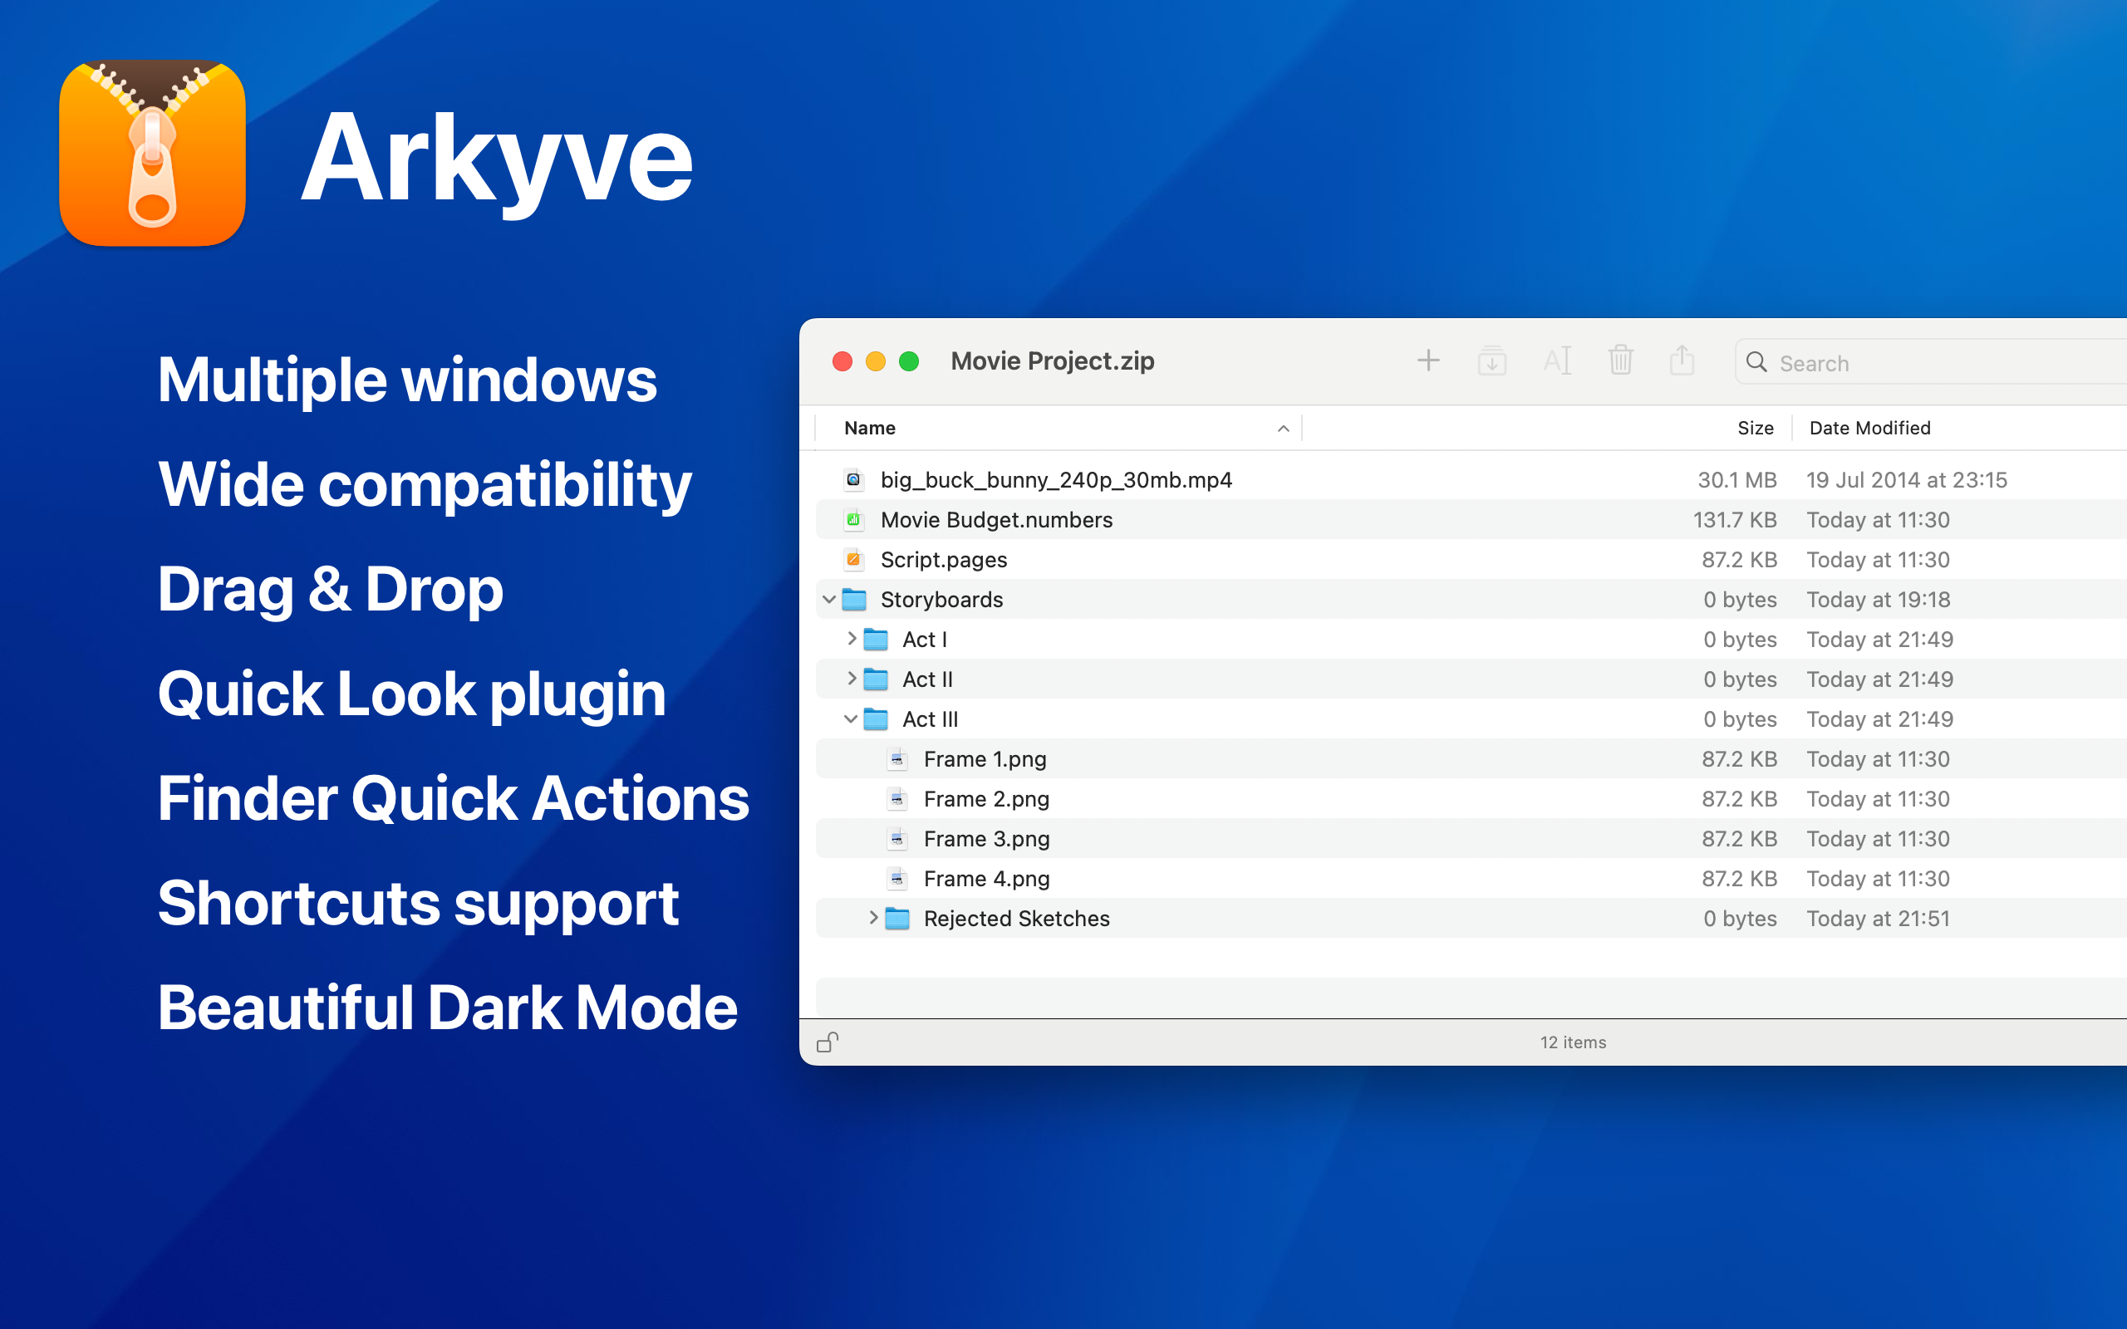Click the mp4 file icon
Image resolution: width=2127 pixels, height=1329 pixels.
(852, 480)
